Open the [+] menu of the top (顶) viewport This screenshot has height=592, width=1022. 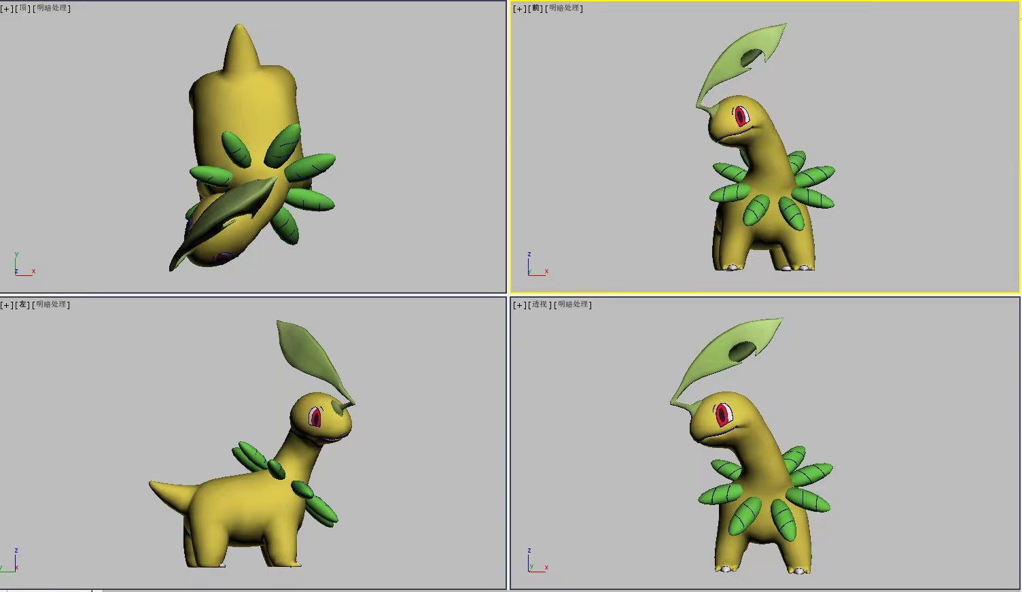(x=7, y=8)
